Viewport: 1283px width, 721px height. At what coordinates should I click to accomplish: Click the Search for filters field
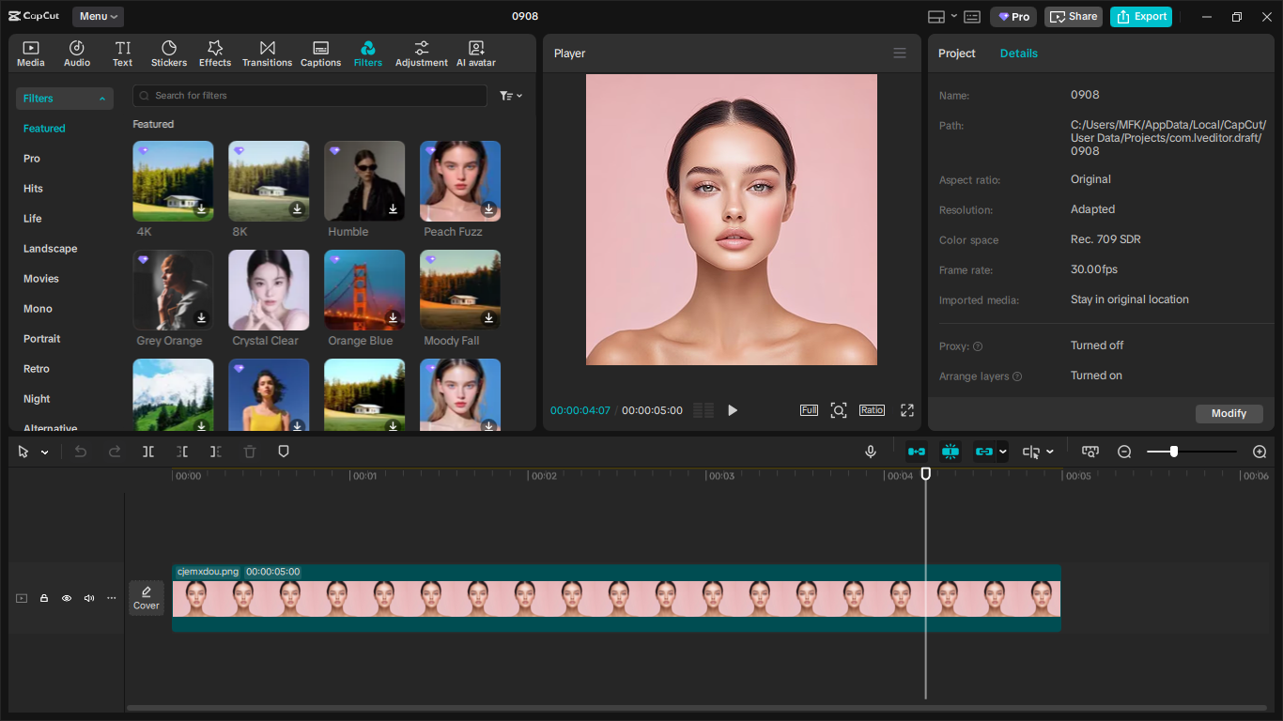click(x=310, y=96)
